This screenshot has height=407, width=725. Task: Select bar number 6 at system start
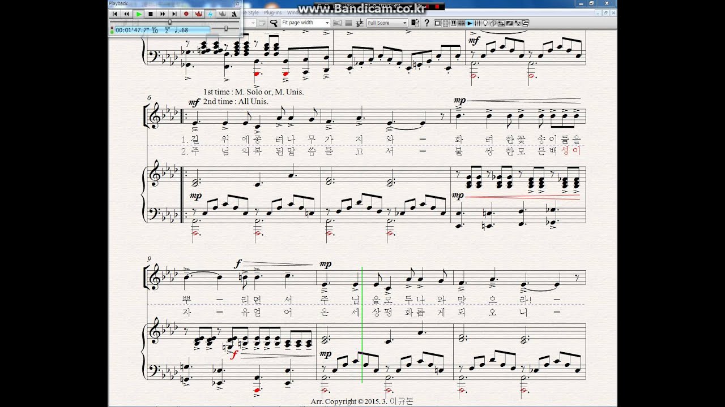click(150, 98)
